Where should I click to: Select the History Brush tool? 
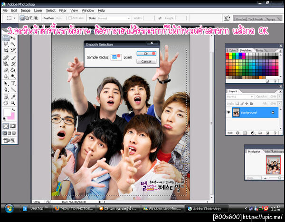(13, 64)
